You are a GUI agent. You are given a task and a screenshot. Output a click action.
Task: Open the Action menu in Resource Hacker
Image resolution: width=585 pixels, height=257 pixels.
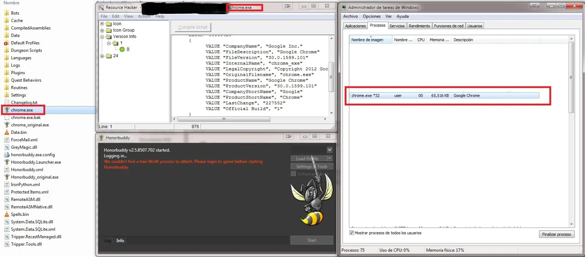144,16
